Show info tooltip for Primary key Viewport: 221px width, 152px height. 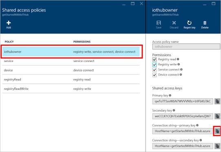(x=170, y=95)
